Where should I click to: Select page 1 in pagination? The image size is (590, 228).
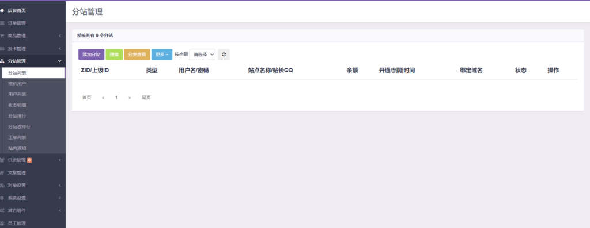[116, 98]
